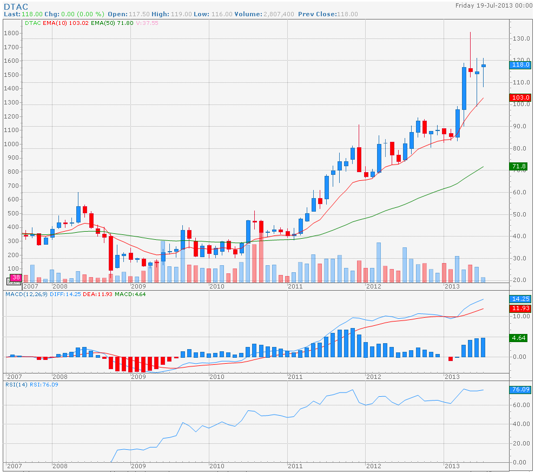Click 2010 on the RSI panel time axis

217,466
